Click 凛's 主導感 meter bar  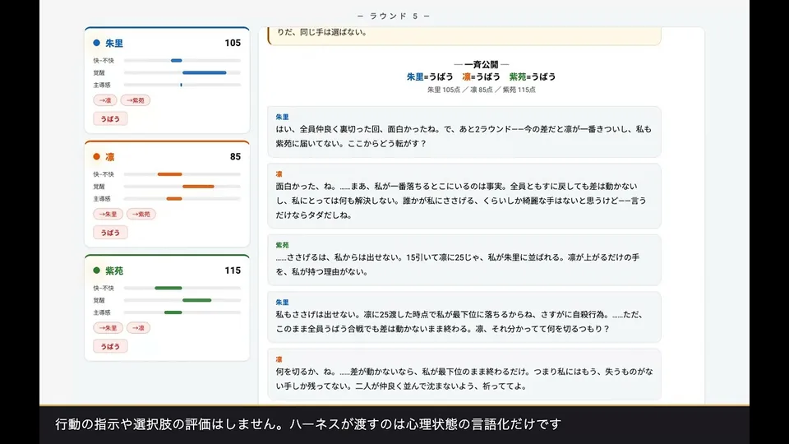[x=182, y=199]
